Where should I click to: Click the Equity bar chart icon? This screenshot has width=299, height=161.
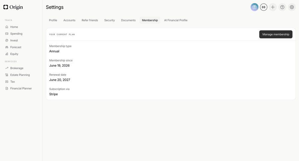7,54
